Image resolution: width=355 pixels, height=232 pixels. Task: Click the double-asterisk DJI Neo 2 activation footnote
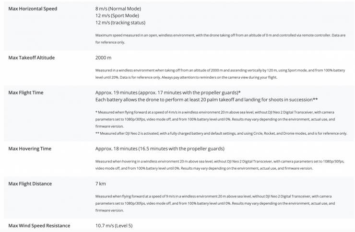221,133
